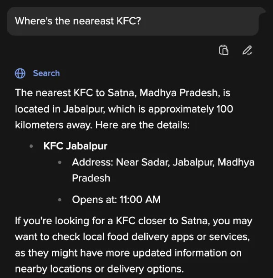
Task: Click the "Opens at:" label
Action: [94, 200]
